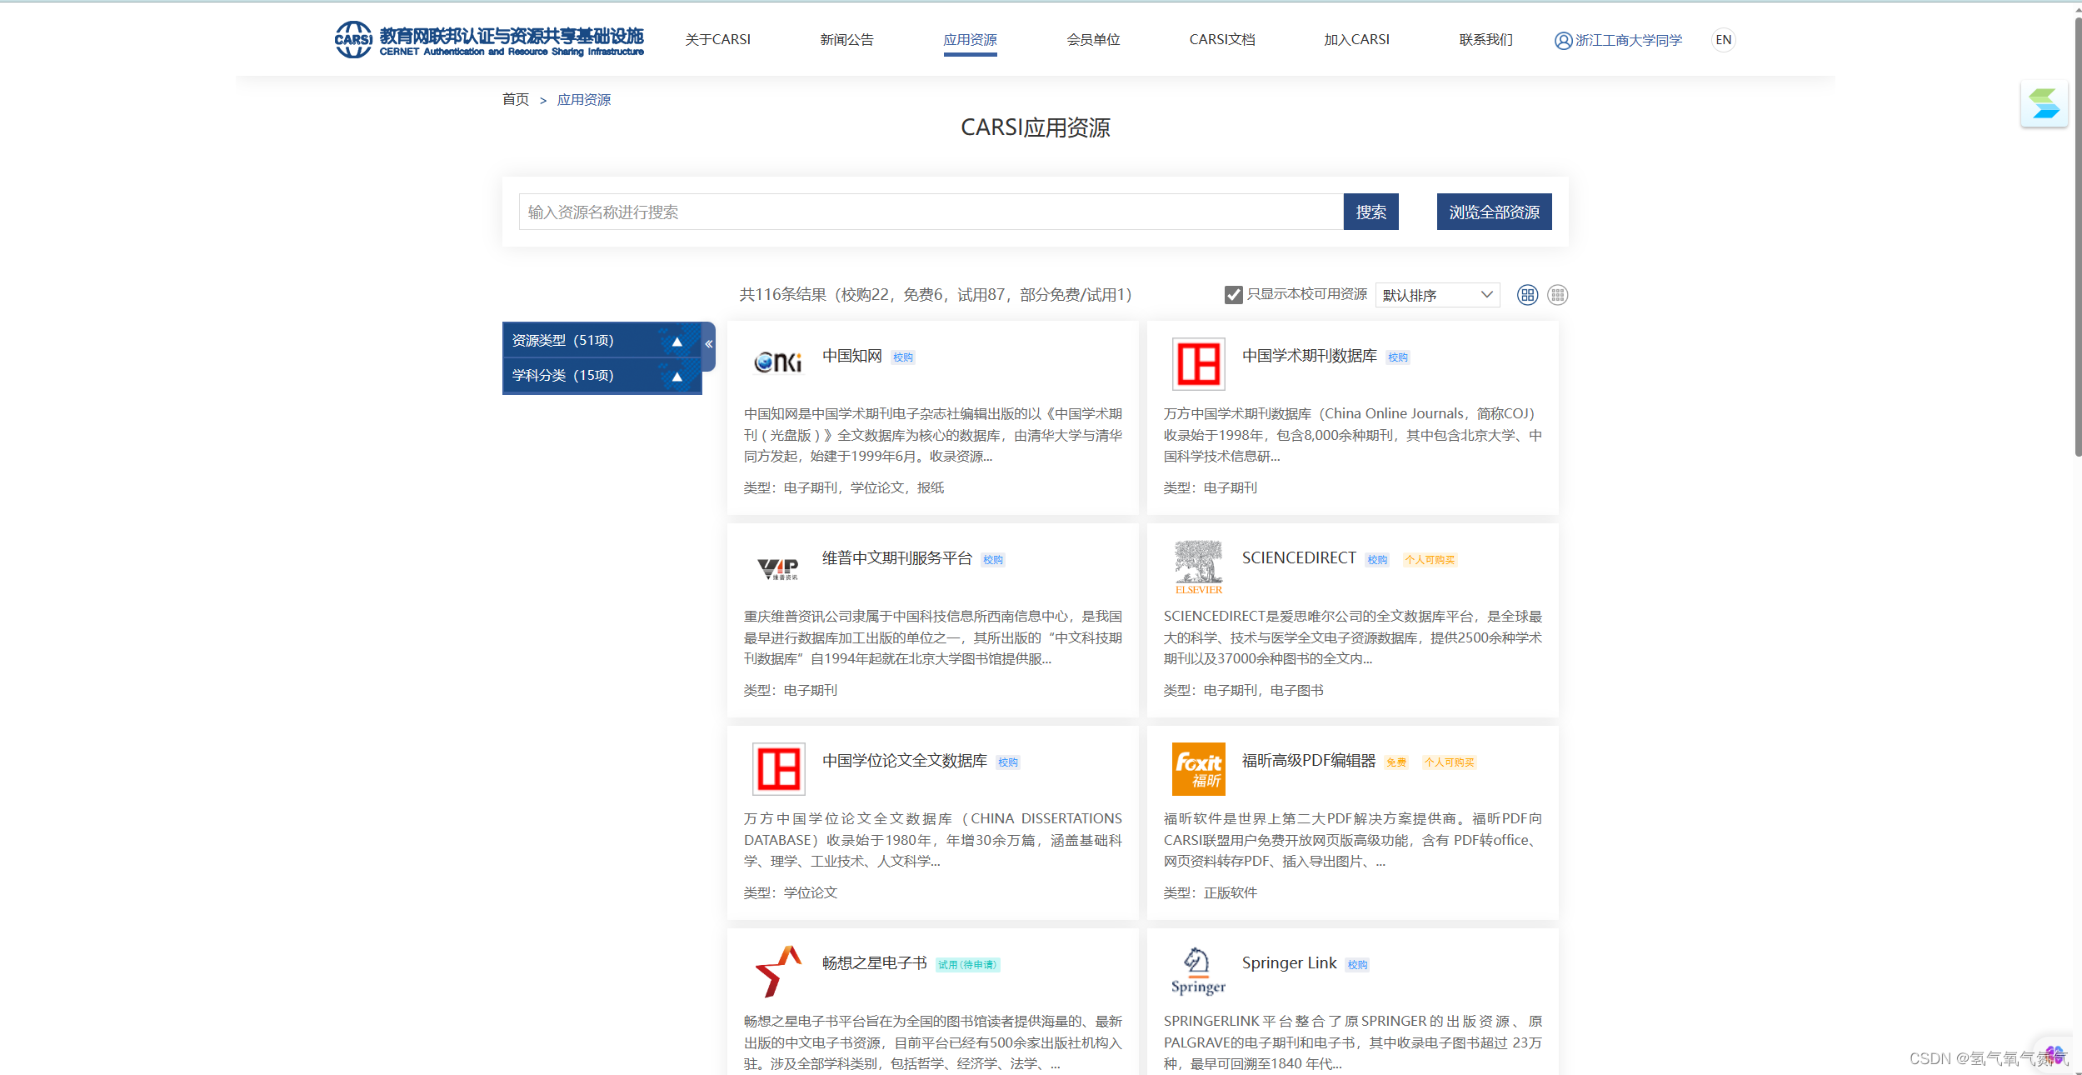2082x1075 pixels.
Task: Open the 默认排序 sort dropdown
Action: point(1436,295)
